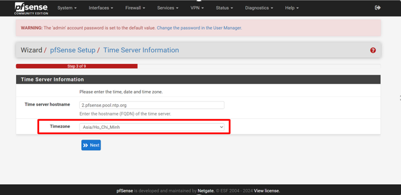Click Change the password in User Manager link
This screenshot has width=401, height=195.
[x=199, y=28]
